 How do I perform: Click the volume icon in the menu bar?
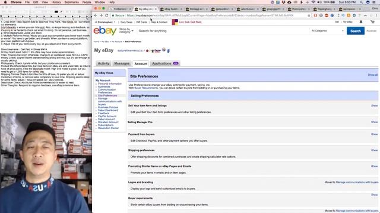pos(319,2)
